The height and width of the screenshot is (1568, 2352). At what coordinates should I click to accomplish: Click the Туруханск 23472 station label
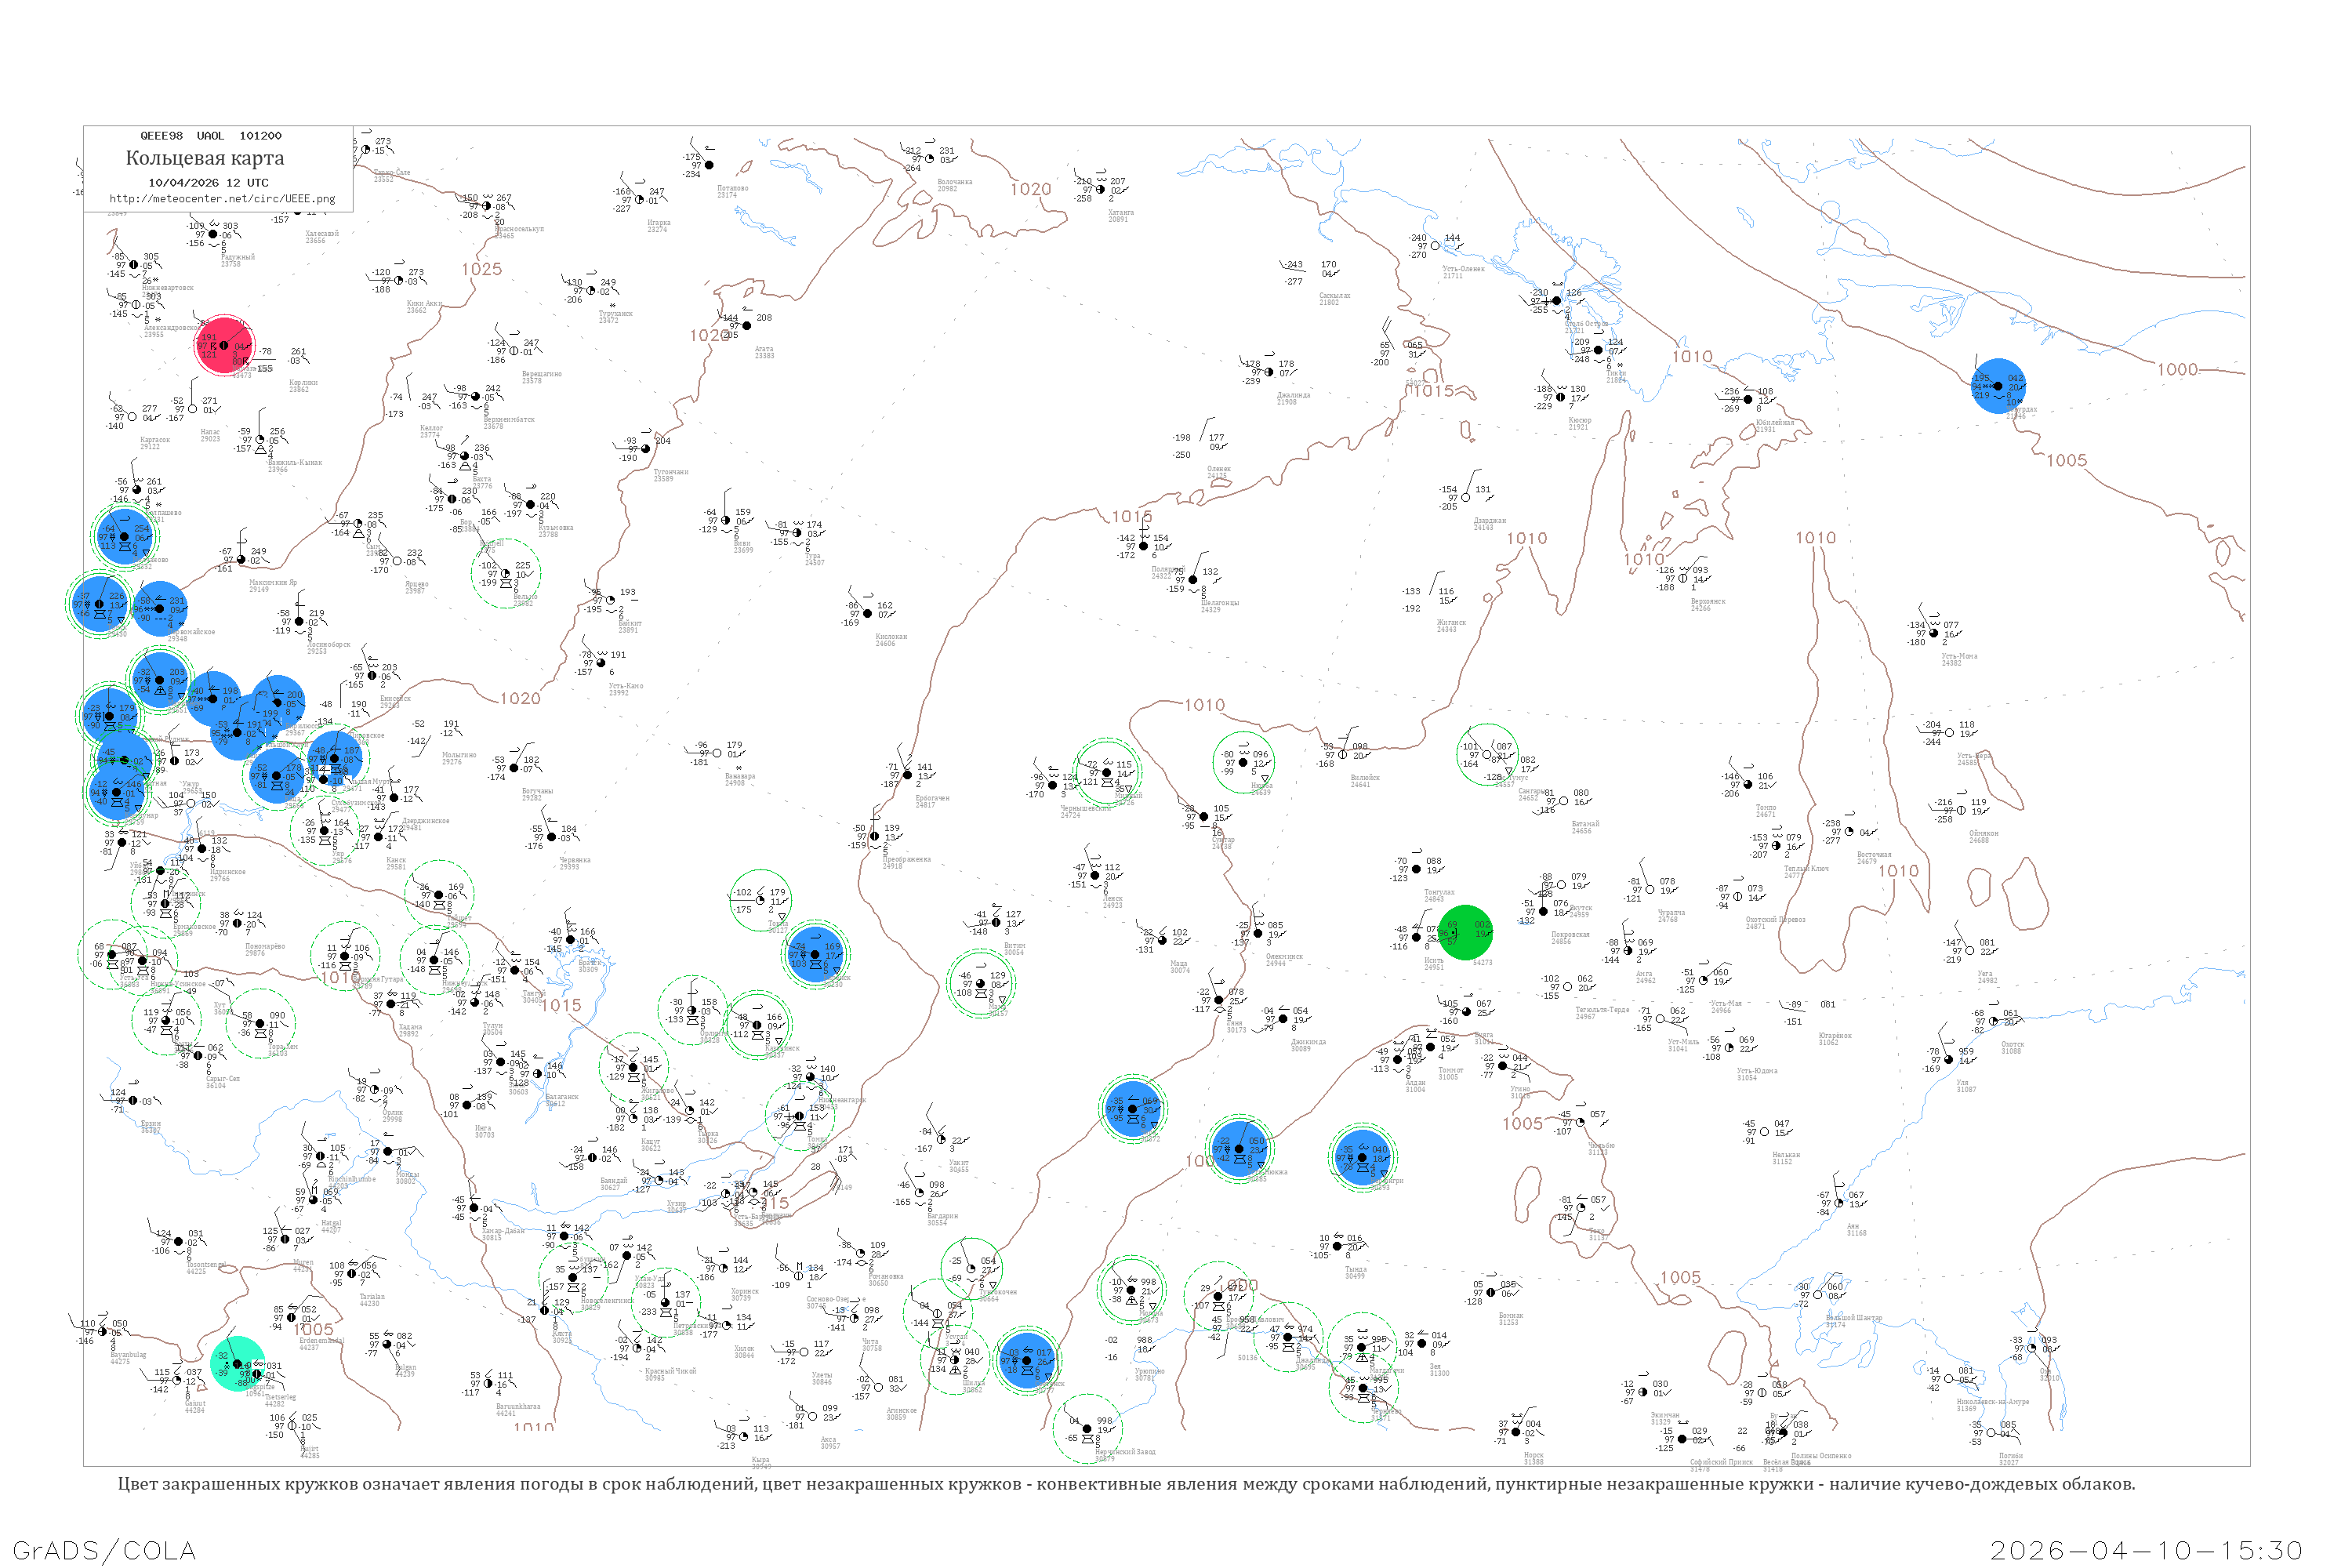coord(615,317)
